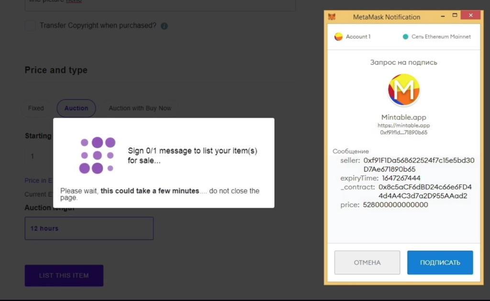
Task: Click the Price and type heading
Action: (56, 70)
